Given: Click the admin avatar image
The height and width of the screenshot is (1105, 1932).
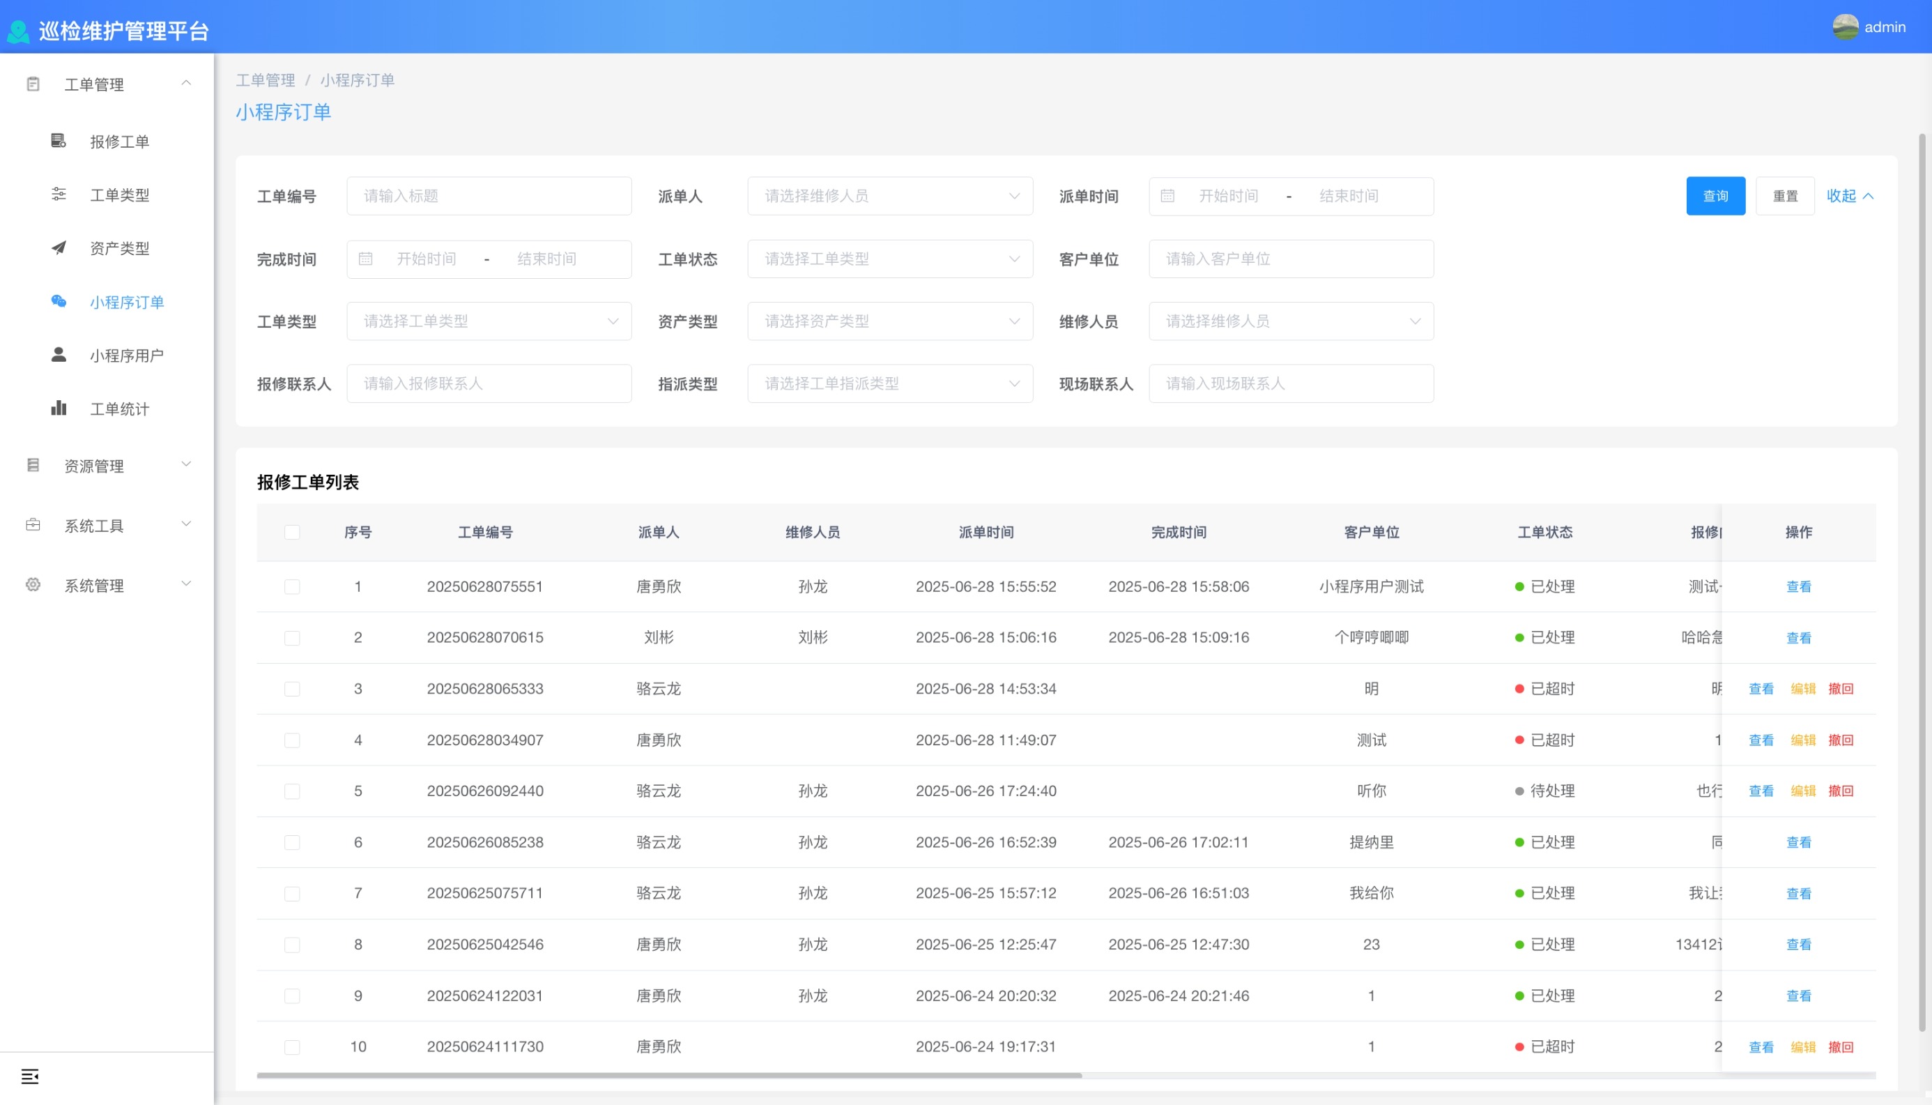Looking at the screenshot, I should [1845, 27].
